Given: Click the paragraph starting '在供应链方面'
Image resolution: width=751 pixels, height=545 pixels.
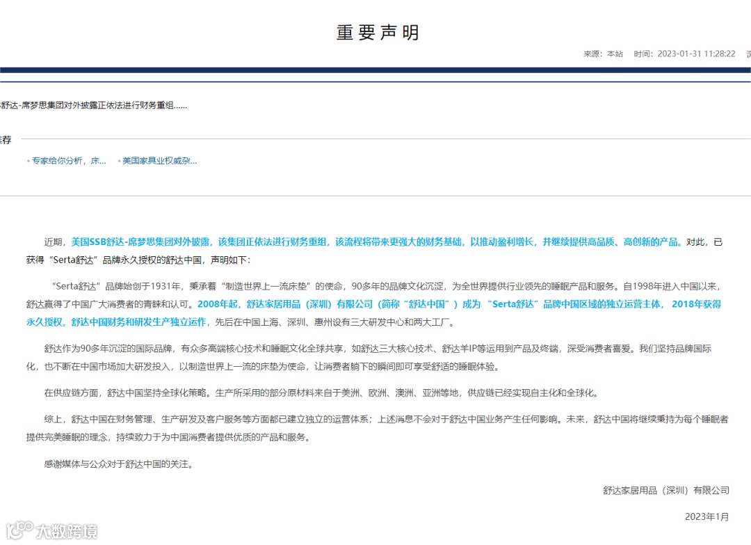Looking at the screenshot, I should click(321, 393).
